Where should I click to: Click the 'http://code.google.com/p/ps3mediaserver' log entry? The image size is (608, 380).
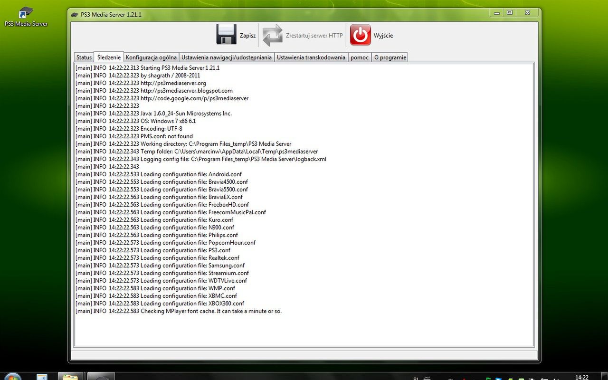click(x=162, y=98)
